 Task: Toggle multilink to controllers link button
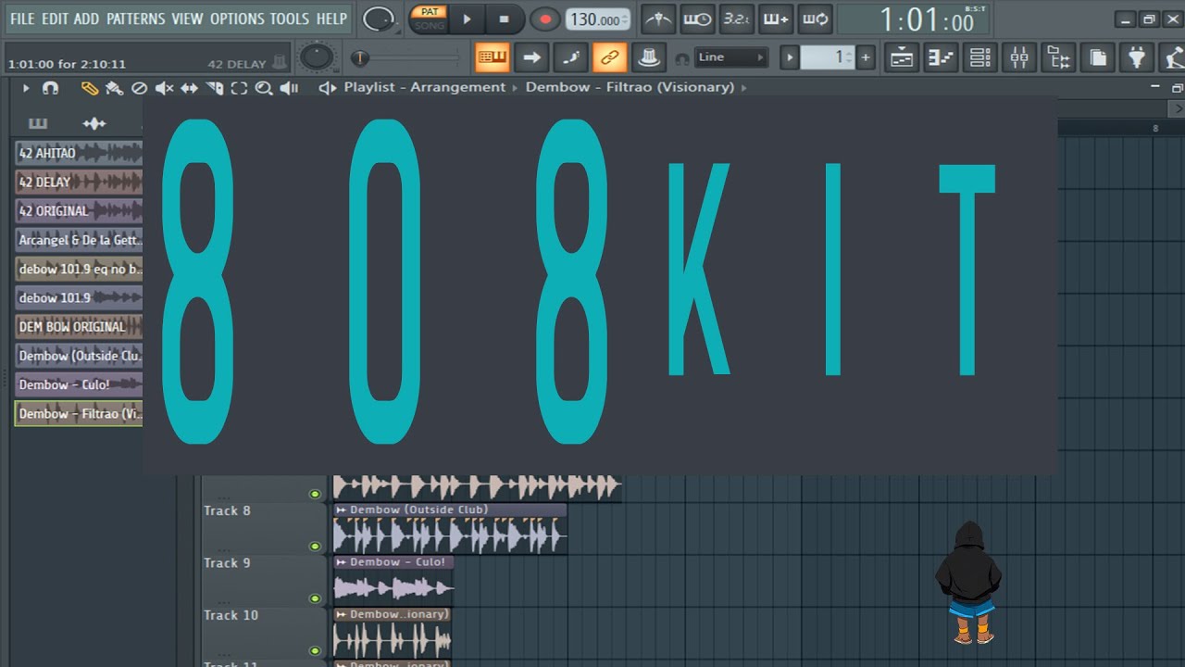609,57
